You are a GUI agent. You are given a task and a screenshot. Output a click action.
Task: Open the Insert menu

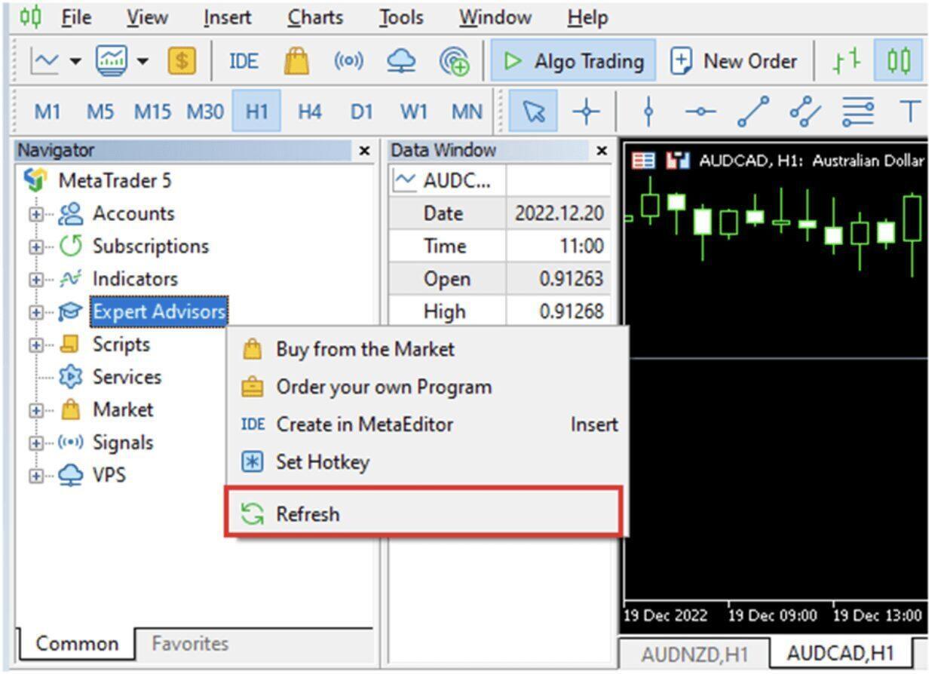[226, 17]
